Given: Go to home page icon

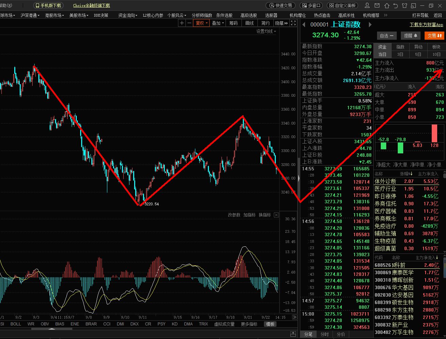Looking at the screenshot, I should pos(387,5).
